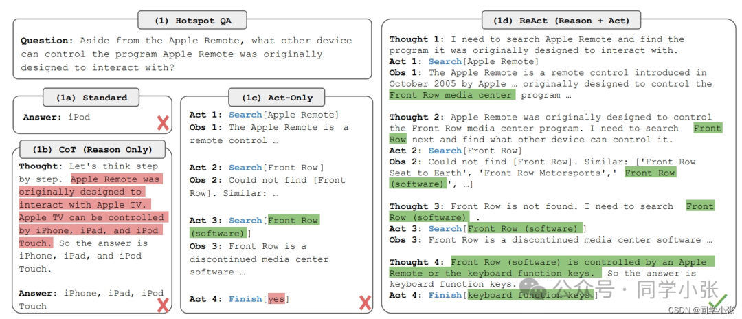742x319 pixels.
Task: Click the Search link in ReAct Act 2
Action: [x=445, y=151]
